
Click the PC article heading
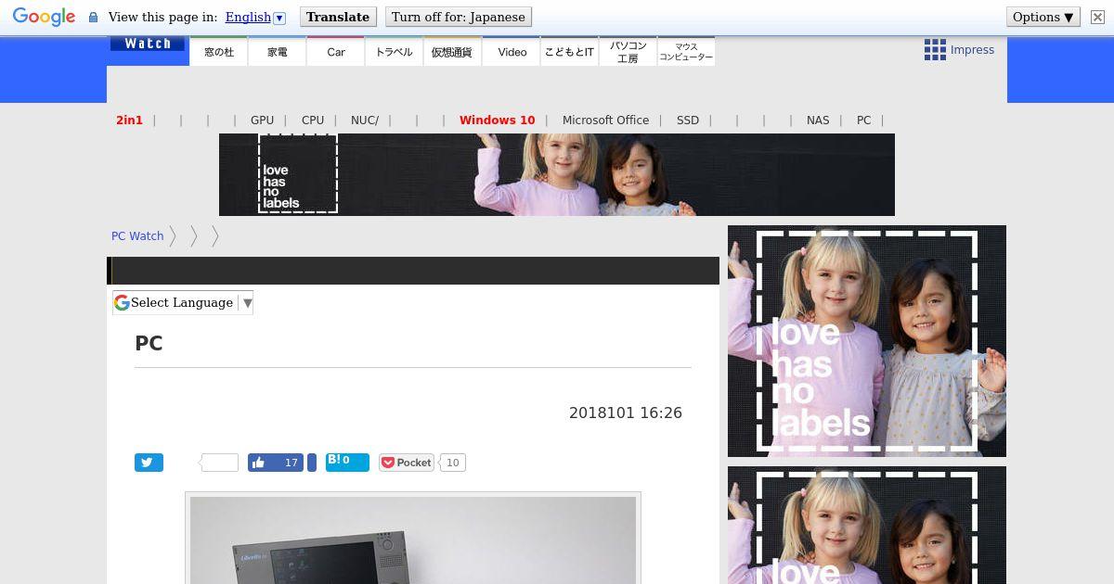pyautogui.click(x=149, y=343)
